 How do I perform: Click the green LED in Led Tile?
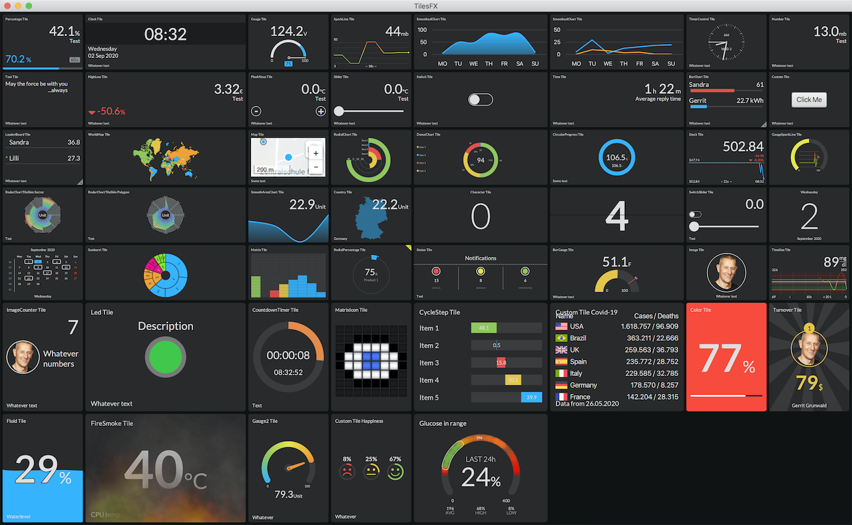coord(165,357)
